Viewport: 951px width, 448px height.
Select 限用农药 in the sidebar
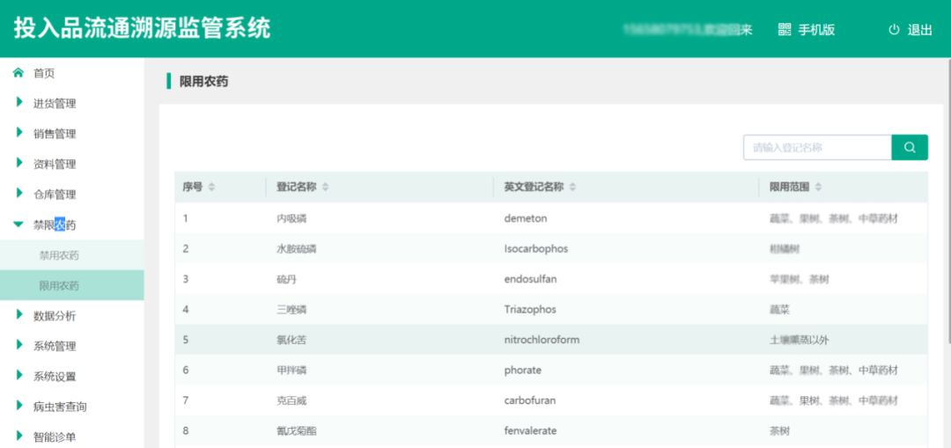(x=59, y=286)
